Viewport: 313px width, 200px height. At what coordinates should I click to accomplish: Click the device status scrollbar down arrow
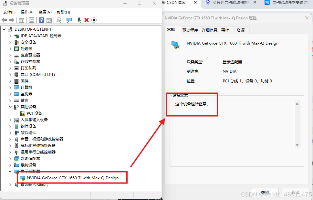click(297, 145)
